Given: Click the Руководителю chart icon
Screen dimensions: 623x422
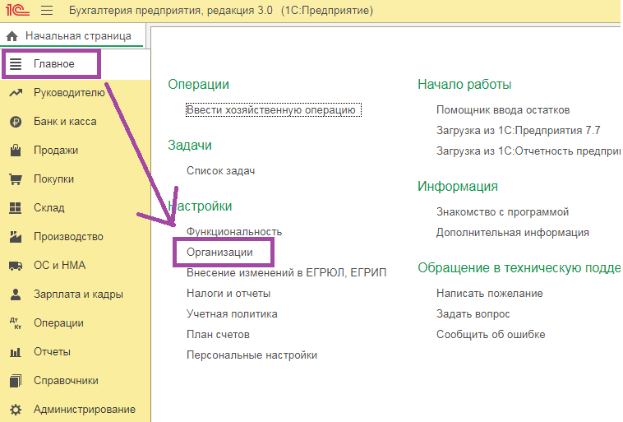Looking at the screenshot, I should click(16, 93).
